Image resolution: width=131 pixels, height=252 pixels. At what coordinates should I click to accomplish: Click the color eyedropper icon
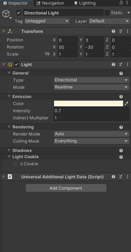click(126, 103)
